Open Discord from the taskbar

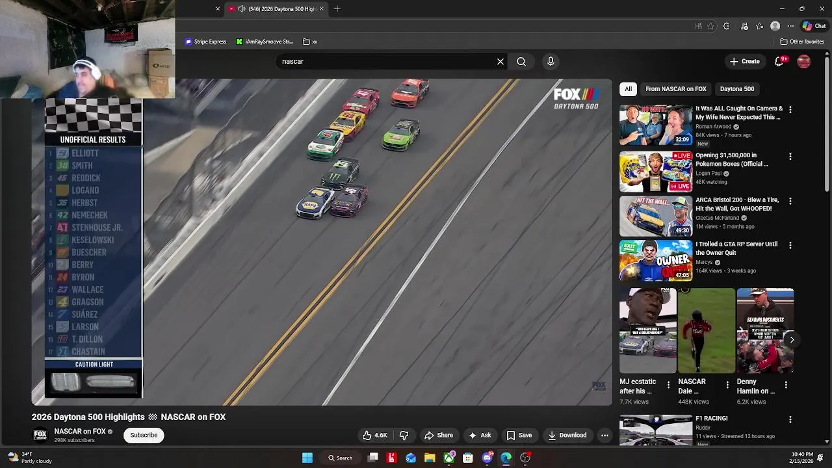(487, 458)
